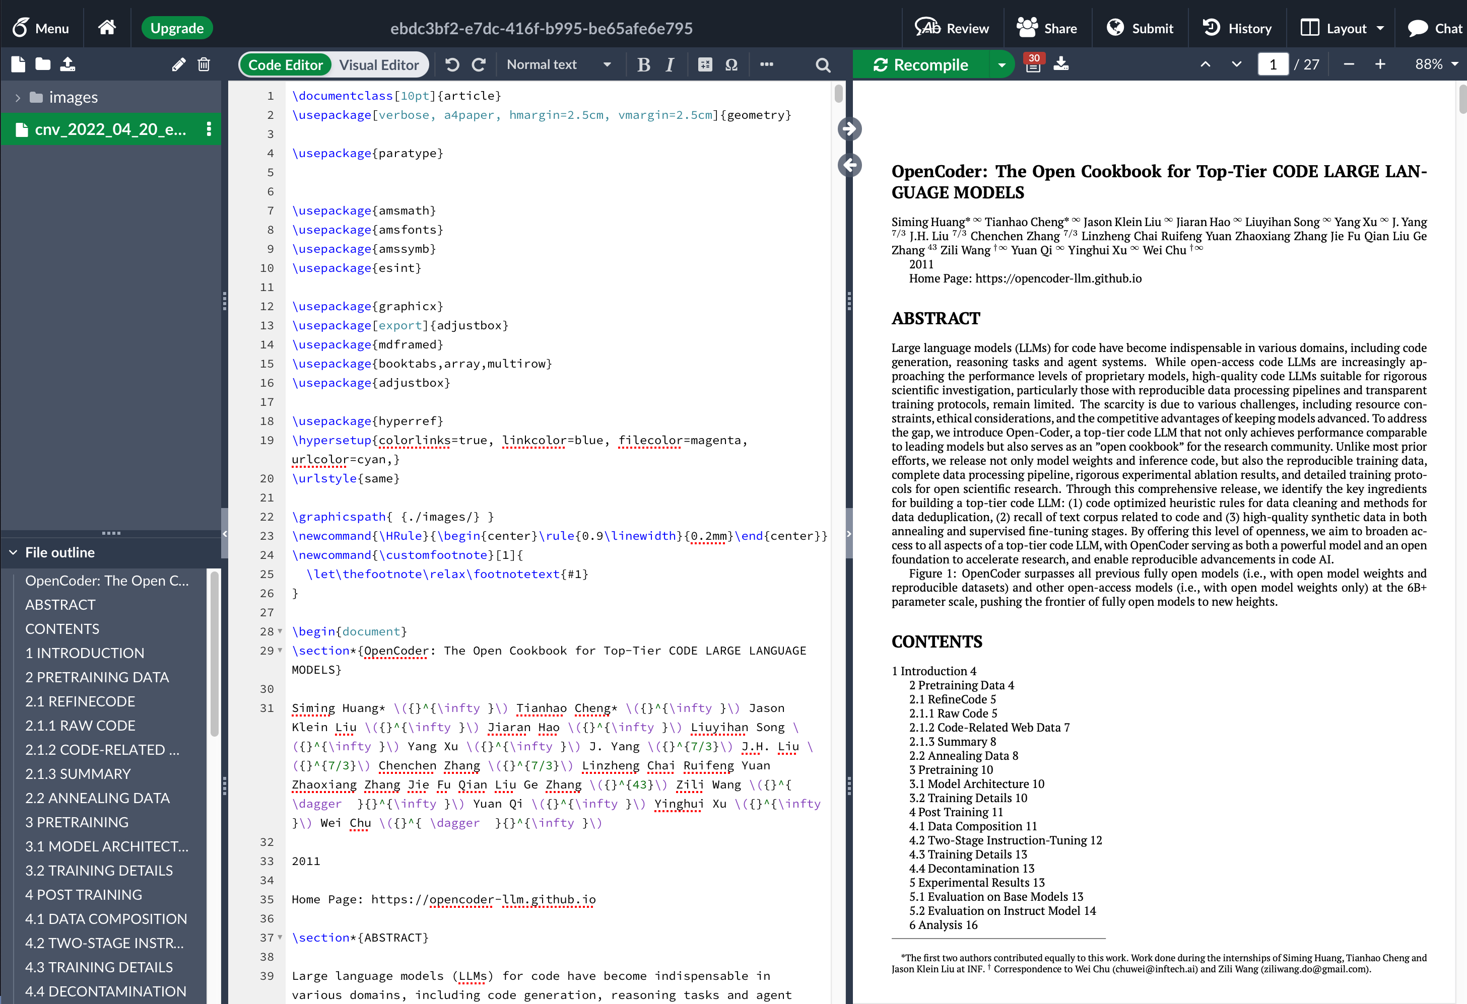
Task: Rename the selected file with pencil icon
Action: pos(179,64)
